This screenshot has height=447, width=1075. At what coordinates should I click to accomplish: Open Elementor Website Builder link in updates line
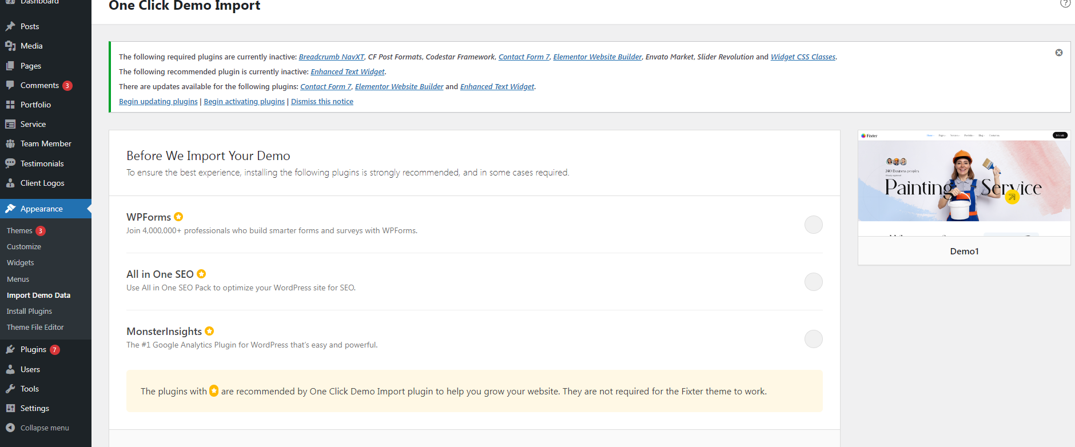coord(399,87)
